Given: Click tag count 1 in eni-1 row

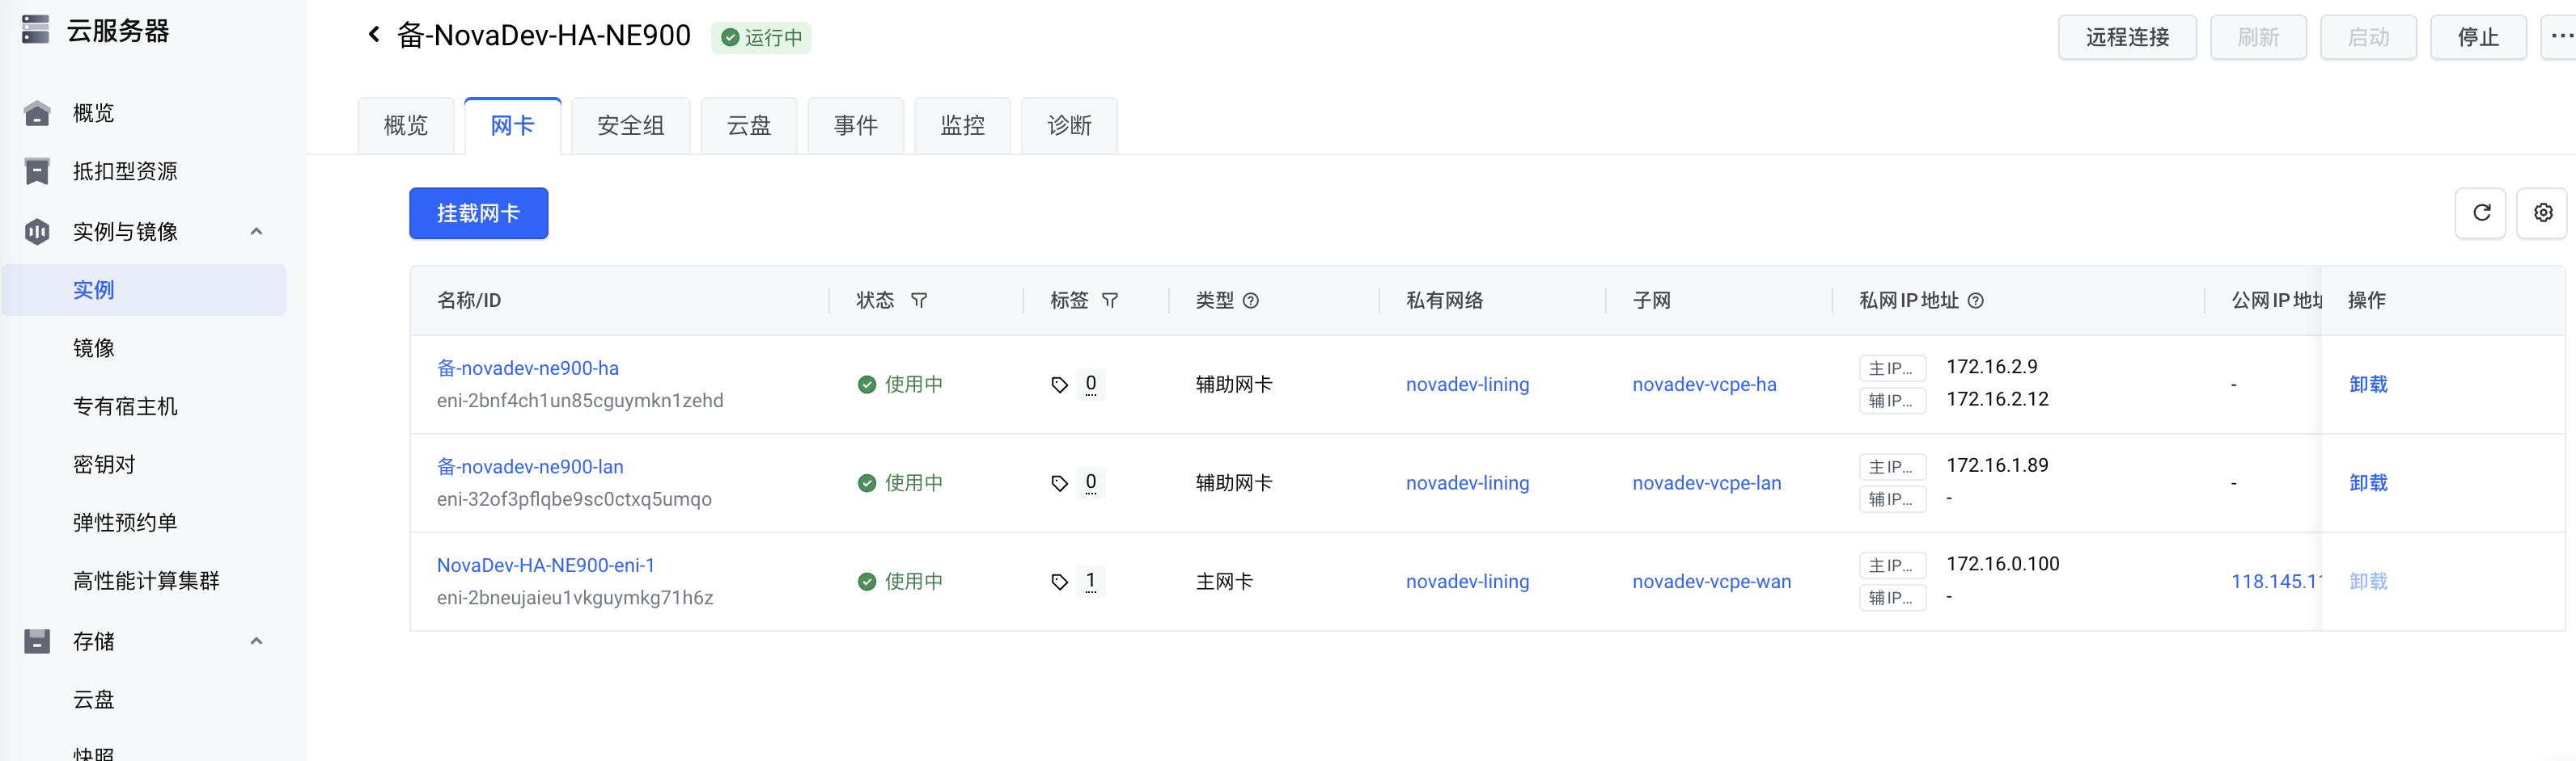Looking at the screenshot, I should pos(1091,580).
